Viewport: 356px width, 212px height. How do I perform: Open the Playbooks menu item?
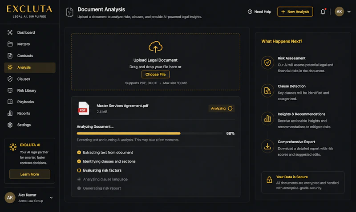coord(30,102)
